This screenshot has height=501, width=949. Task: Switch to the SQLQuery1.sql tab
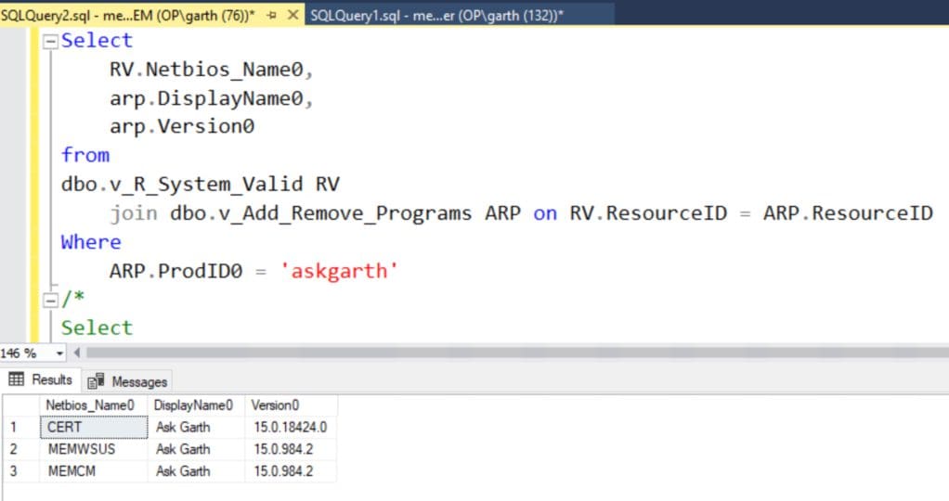436,15
